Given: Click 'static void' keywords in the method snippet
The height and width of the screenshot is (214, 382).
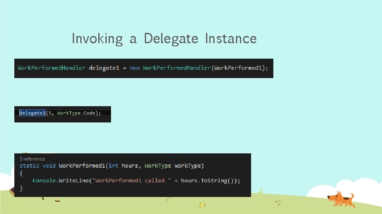Looking at the screenshot, I should tap(37, 166).
